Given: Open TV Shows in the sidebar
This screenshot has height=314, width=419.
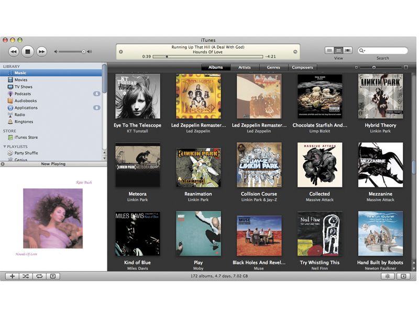Looking at the screenshot, I should [x=51, y=86].
